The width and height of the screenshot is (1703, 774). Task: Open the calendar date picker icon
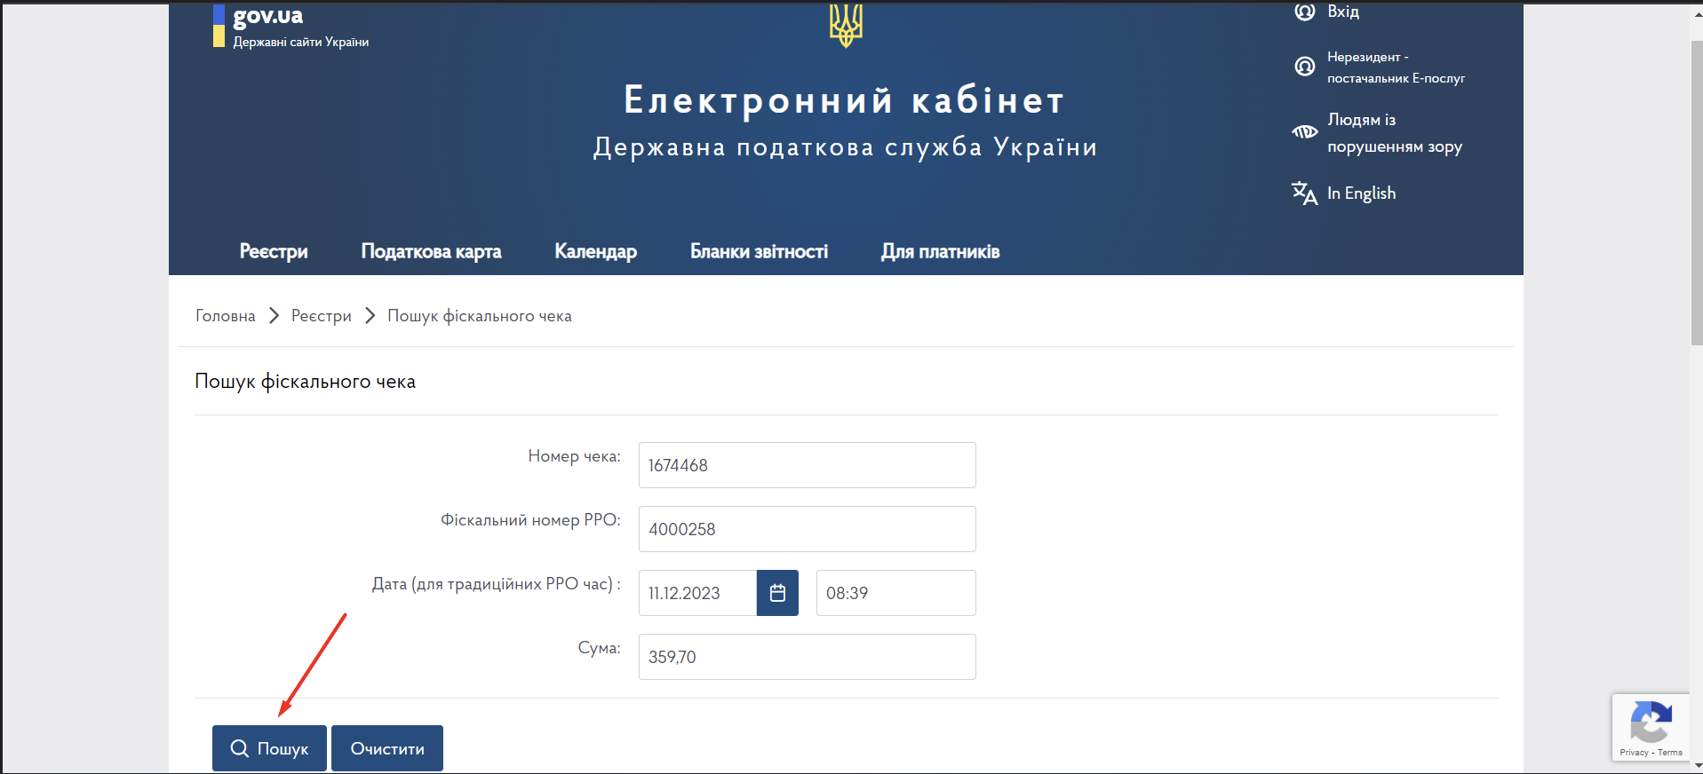(777, 593)
